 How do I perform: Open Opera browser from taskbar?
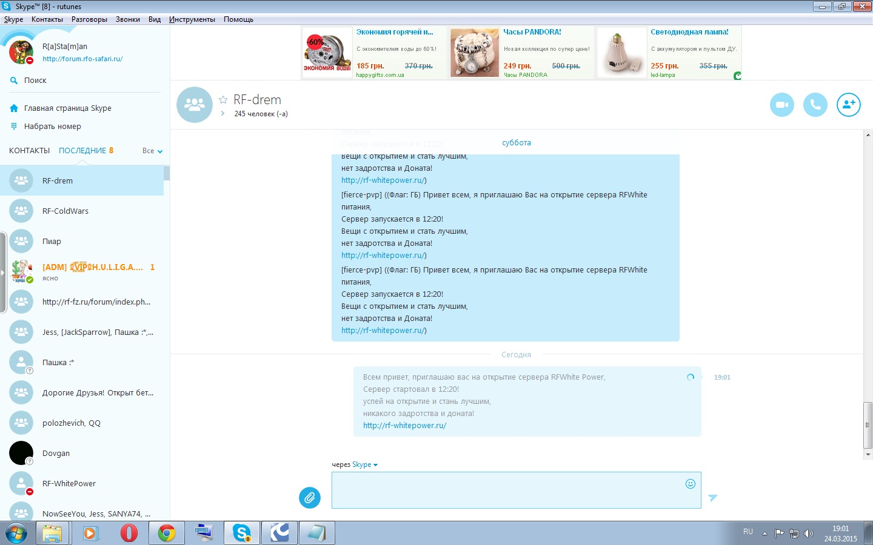[x=129, y=533]
